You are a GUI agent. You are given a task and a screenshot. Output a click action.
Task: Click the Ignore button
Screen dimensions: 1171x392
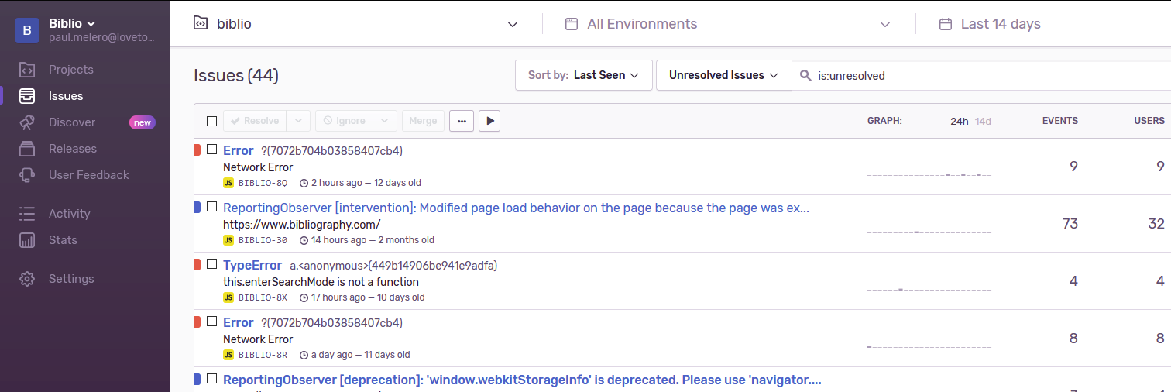click(x=344, y=121)
